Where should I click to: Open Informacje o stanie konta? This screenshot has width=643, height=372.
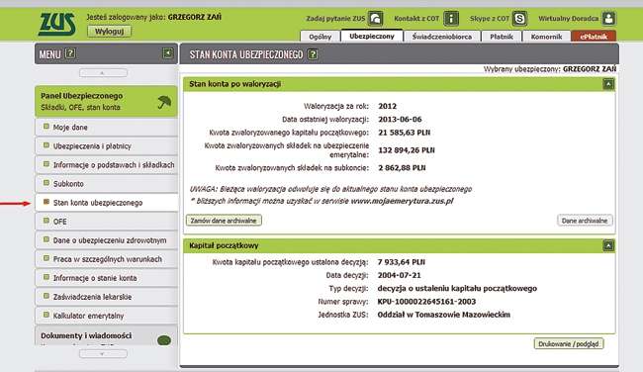click(106, 278)
